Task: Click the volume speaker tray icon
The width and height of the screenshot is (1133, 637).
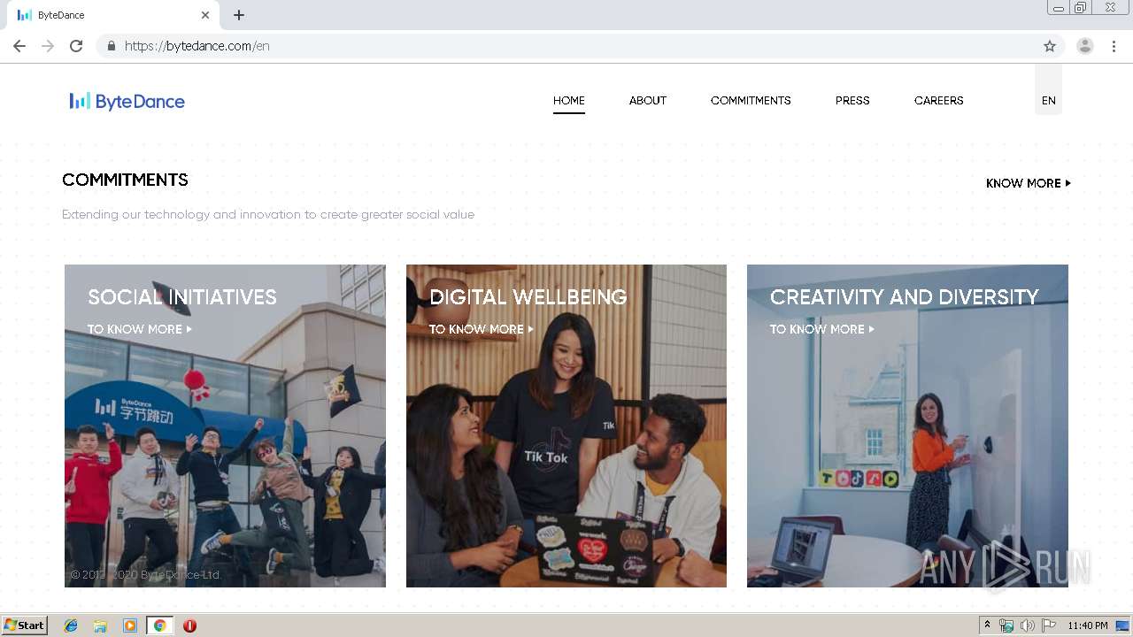Action: coord(1028,625)
